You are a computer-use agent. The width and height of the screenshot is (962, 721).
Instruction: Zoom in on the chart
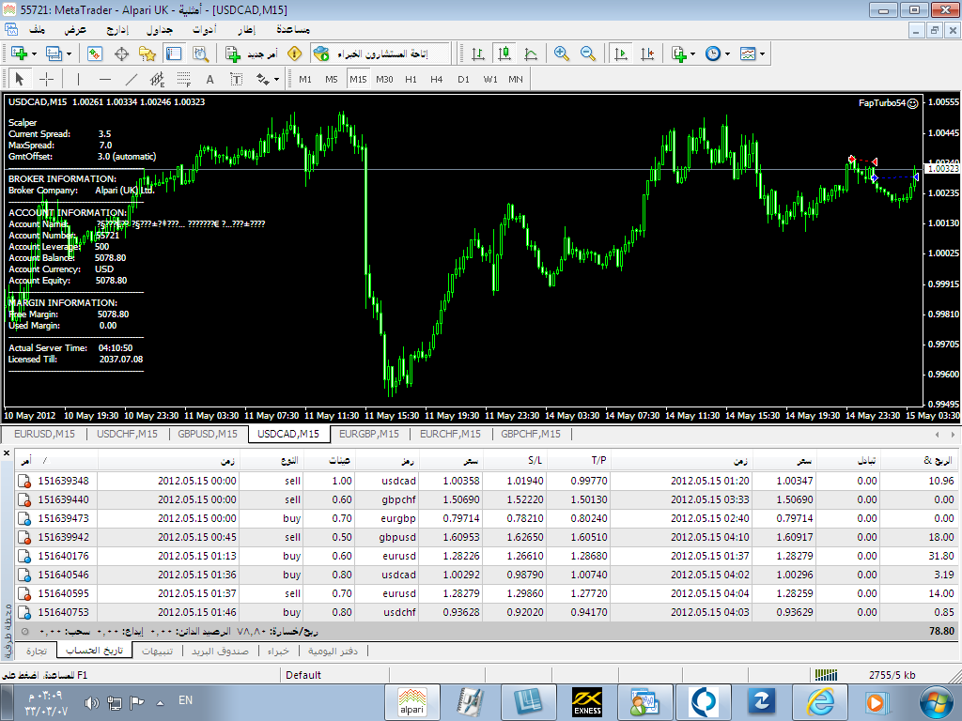(x=562, y=54)
